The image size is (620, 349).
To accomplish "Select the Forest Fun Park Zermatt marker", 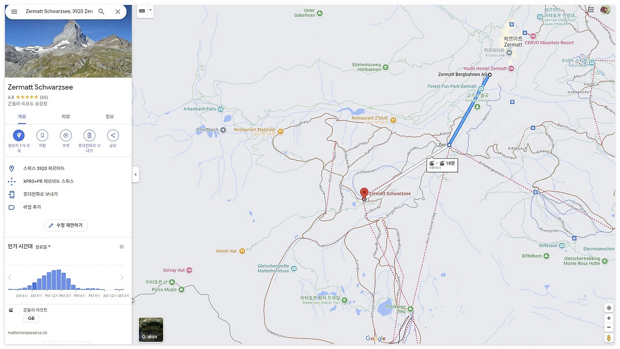I will click(481, 89).
